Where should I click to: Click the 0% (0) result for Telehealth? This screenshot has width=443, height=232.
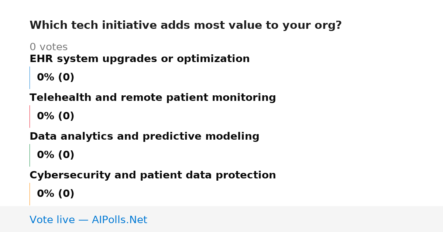pyautogui.click(x=56, y=116)
